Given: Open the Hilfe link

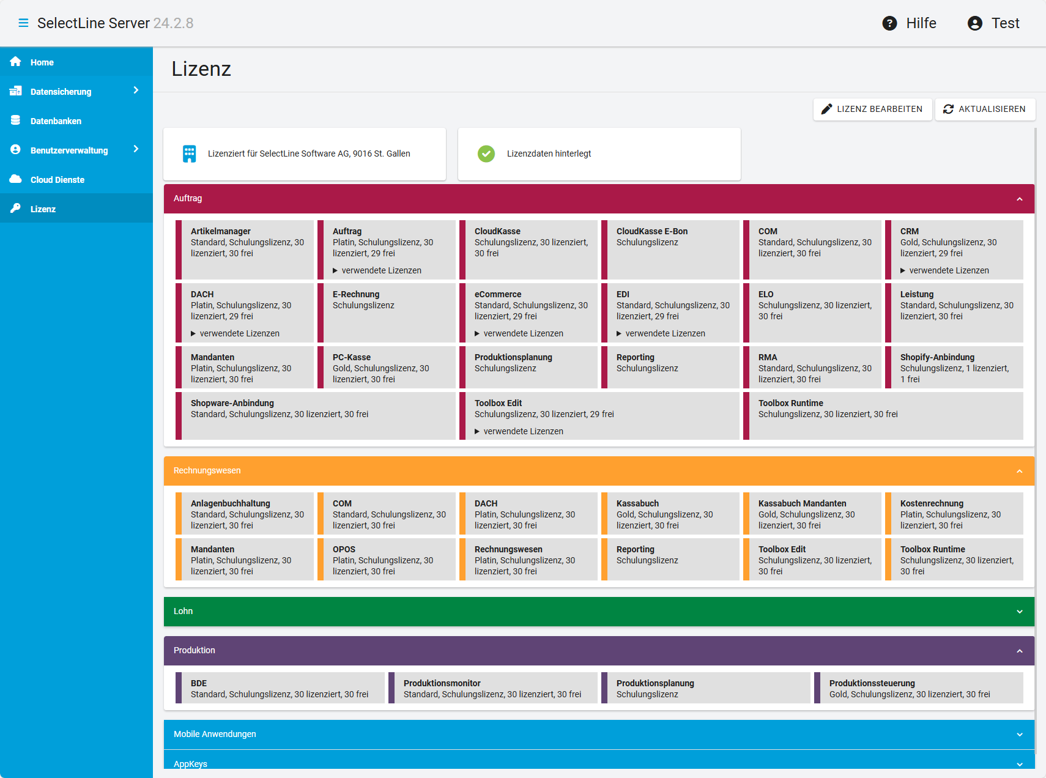Looking at the screenshot, I should coord(909,23).
